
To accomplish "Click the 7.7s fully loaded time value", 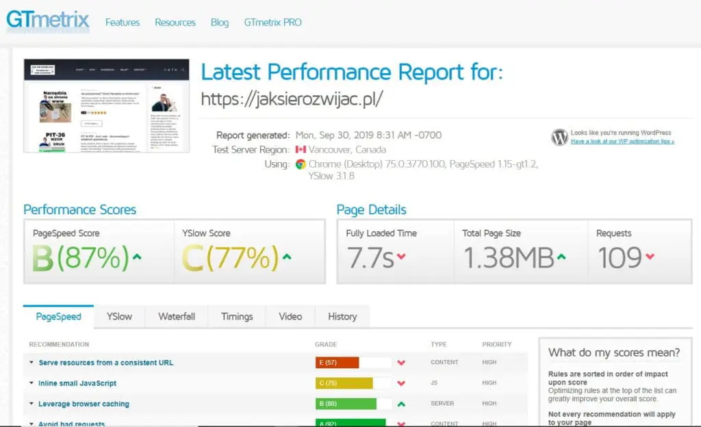I will (370, 258).
